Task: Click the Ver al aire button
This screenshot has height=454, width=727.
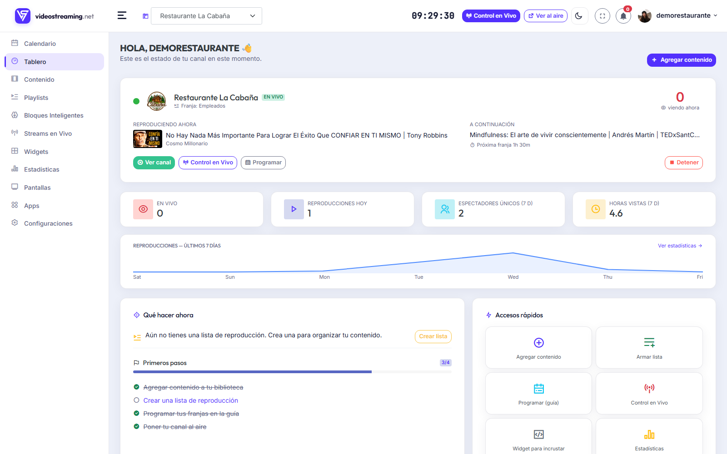Action: [x=546, y=16]
